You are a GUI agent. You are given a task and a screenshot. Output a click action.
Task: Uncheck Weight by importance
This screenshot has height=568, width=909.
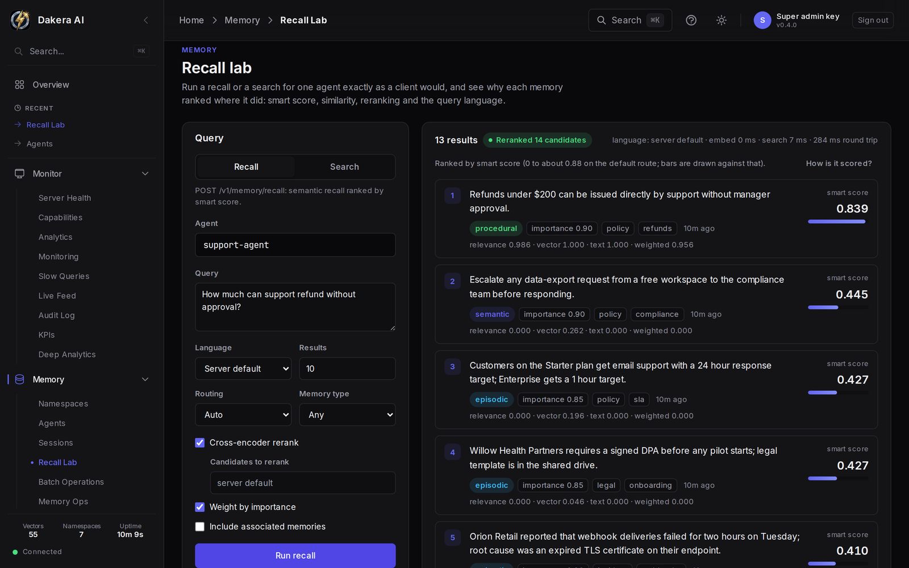[x=200, y=507]
